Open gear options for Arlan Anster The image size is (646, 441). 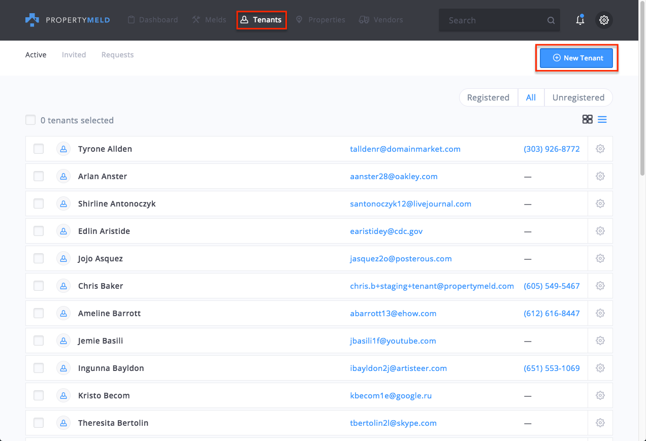click(600, 176)
